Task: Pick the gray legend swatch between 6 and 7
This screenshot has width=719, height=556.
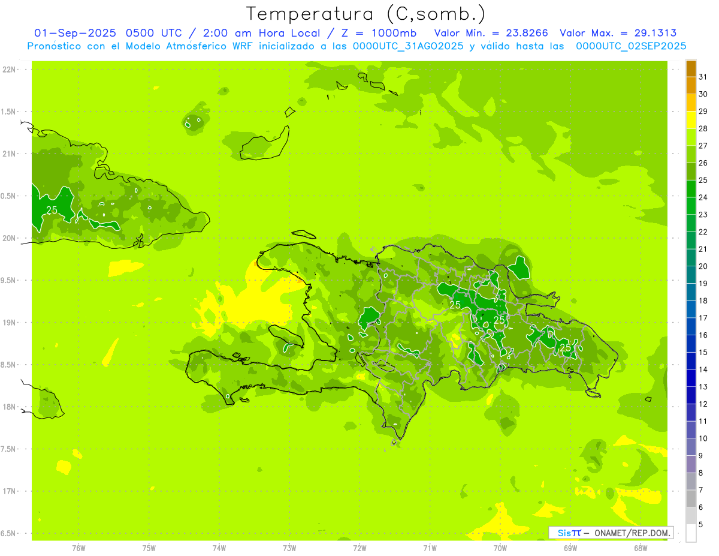Action: pyautogui.click(x=691, y=498)
